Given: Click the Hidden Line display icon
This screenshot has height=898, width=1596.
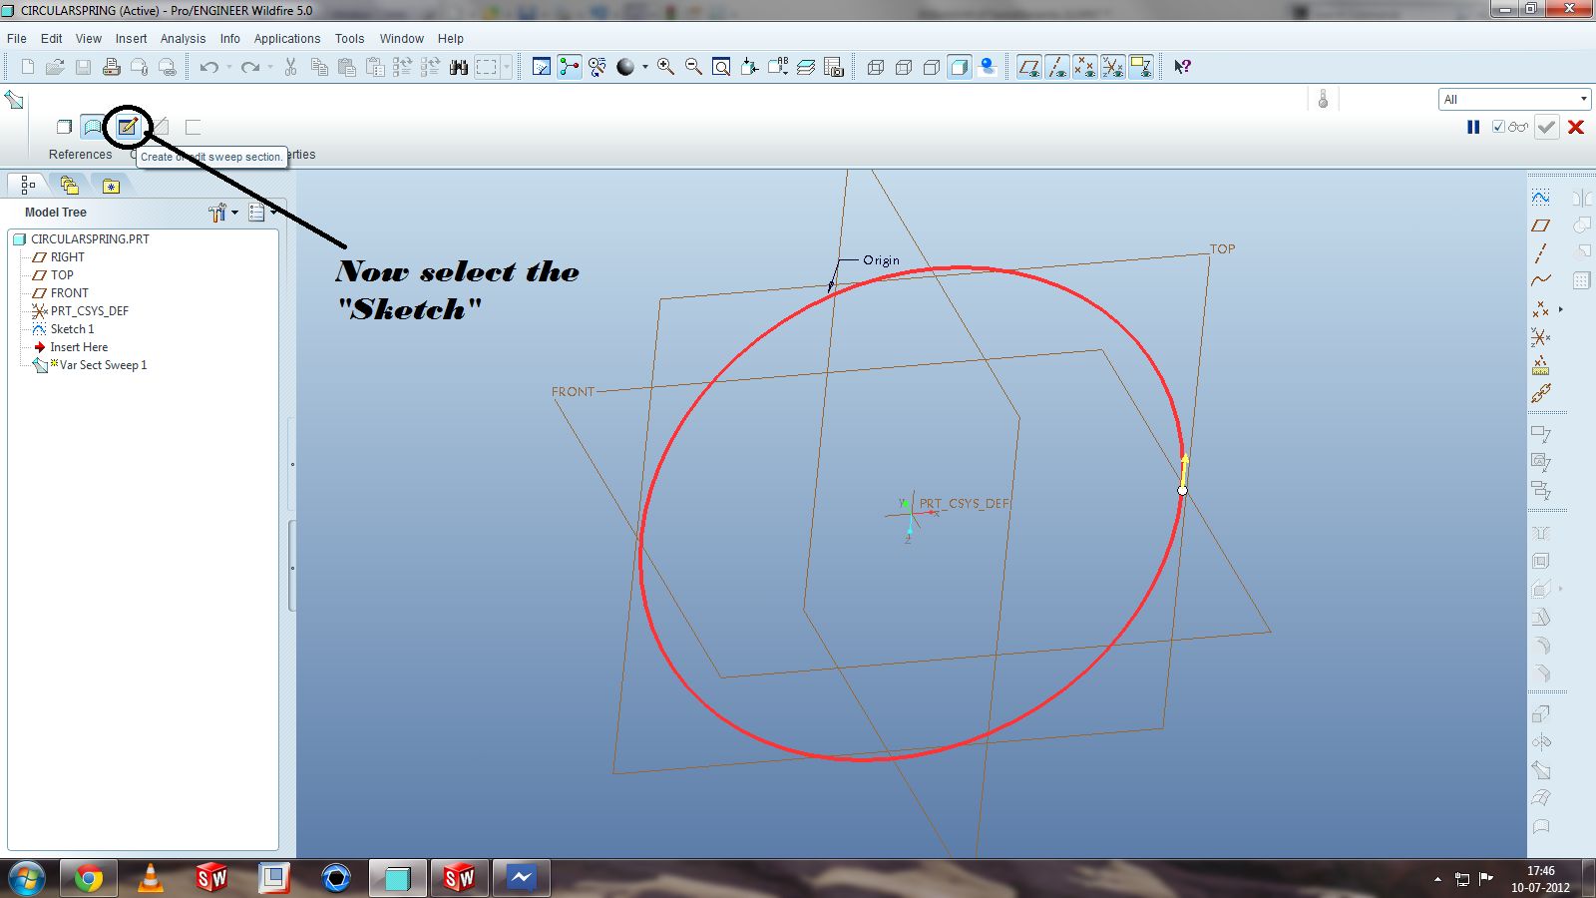Looking at the screenshot, I should (x=904, y=67).
